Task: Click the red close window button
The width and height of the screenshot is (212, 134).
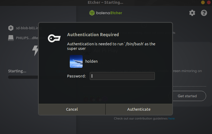Action: pyautogui.click(x=209, y=2)
